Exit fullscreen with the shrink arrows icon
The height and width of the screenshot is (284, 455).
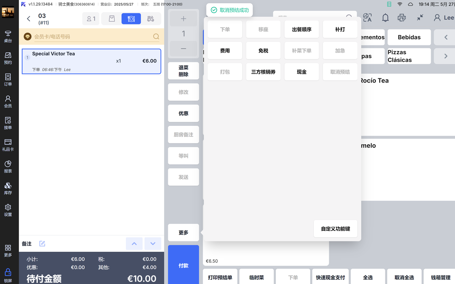coord(420,17)
